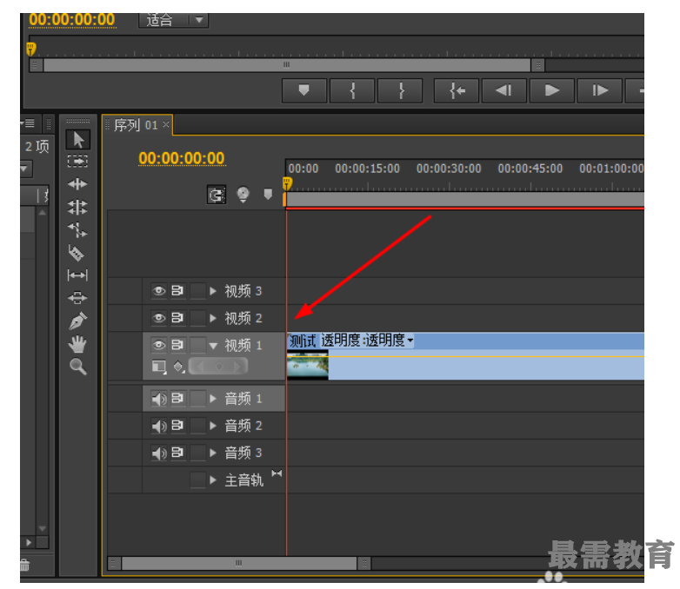This screenshot has height=589, width=680.
Task: Open the 透明度:透明度 clip effect dropdown
Action: coord(367,341)
